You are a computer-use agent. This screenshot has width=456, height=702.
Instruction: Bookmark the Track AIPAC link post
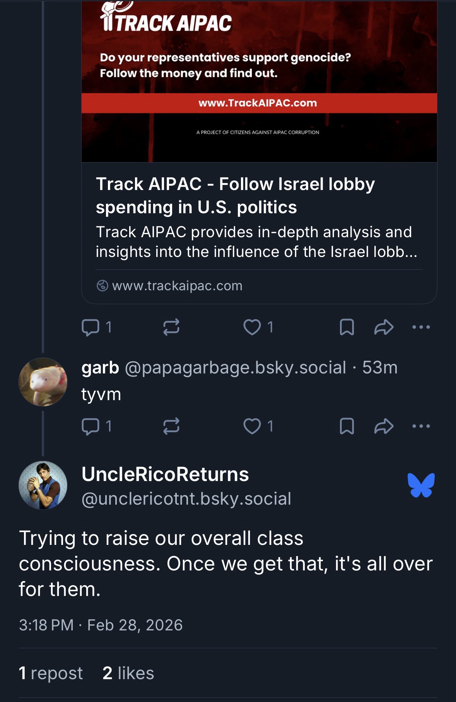tap(347, 327)
